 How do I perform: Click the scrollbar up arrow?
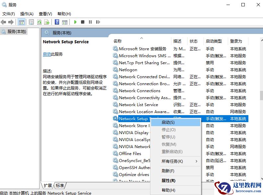pos(262,40)
